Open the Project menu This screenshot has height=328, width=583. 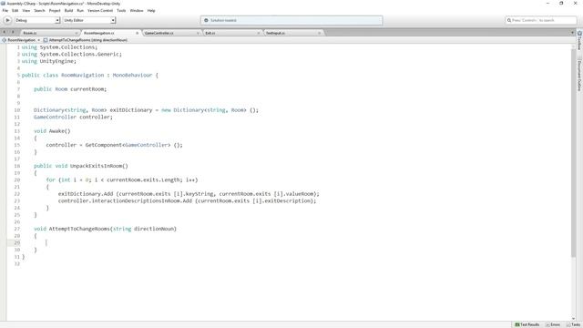point(55,10)
